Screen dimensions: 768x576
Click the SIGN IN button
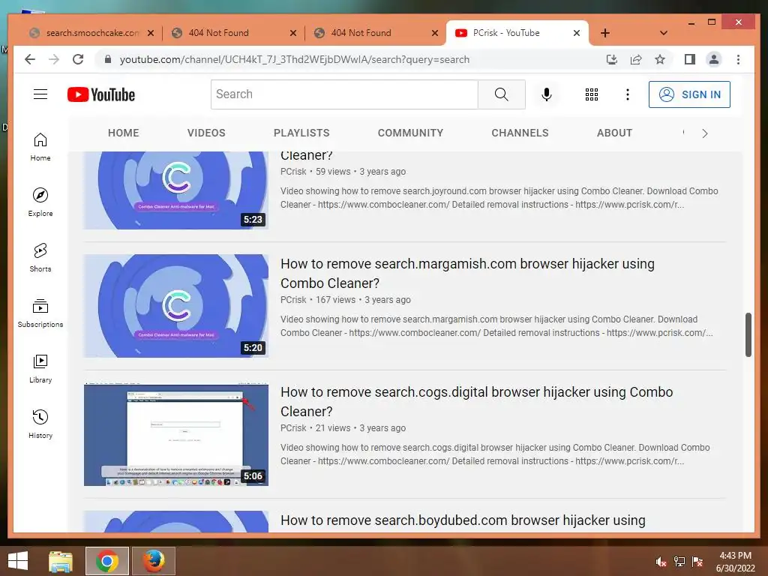tap(690, 94)
